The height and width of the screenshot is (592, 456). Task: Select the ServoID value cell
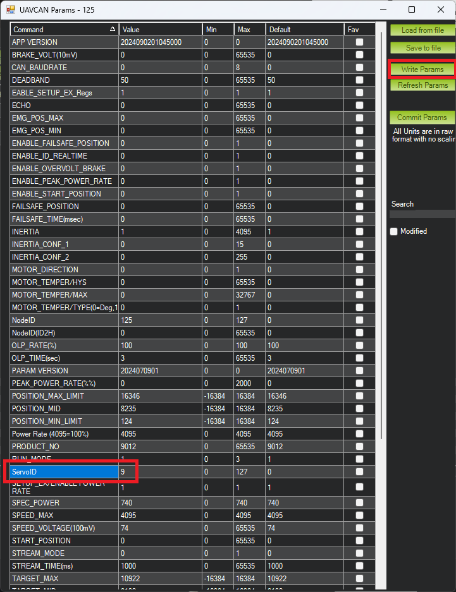point(161,472)
